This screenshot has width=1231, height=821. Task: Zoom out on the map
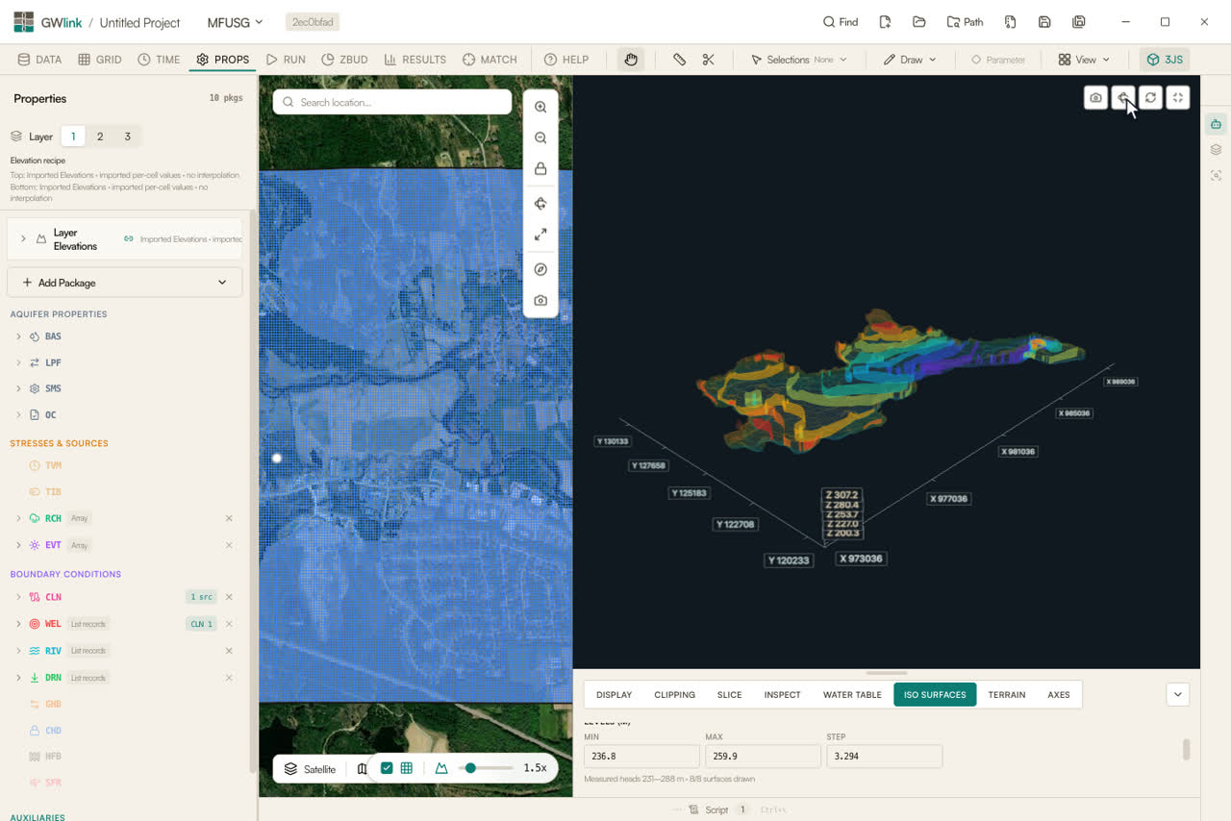[x=540, y=138]
